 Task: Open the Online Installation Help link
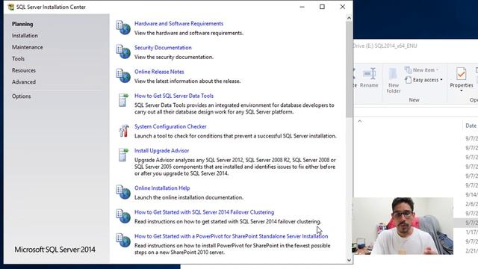pos(162,188)
